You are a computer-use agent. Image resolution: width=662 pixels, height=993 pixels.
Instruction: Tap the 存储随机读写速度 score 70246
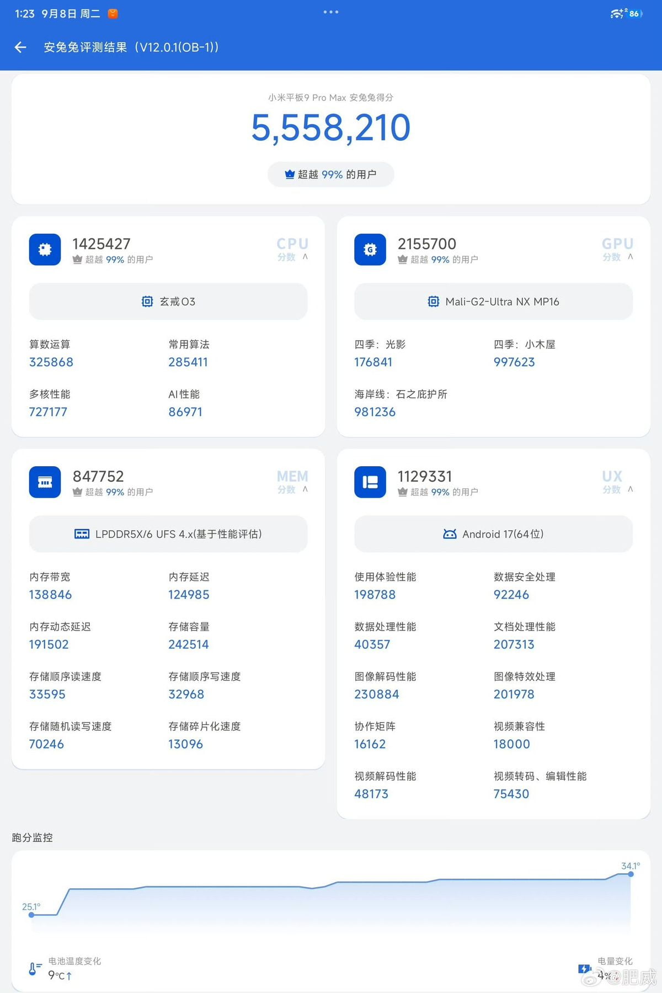click(47, 744)
